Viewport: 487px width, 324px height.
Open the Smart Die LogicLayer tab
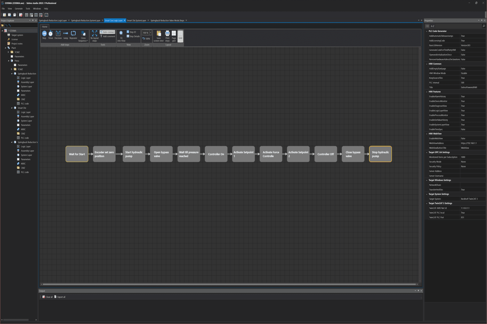[114, 20]
